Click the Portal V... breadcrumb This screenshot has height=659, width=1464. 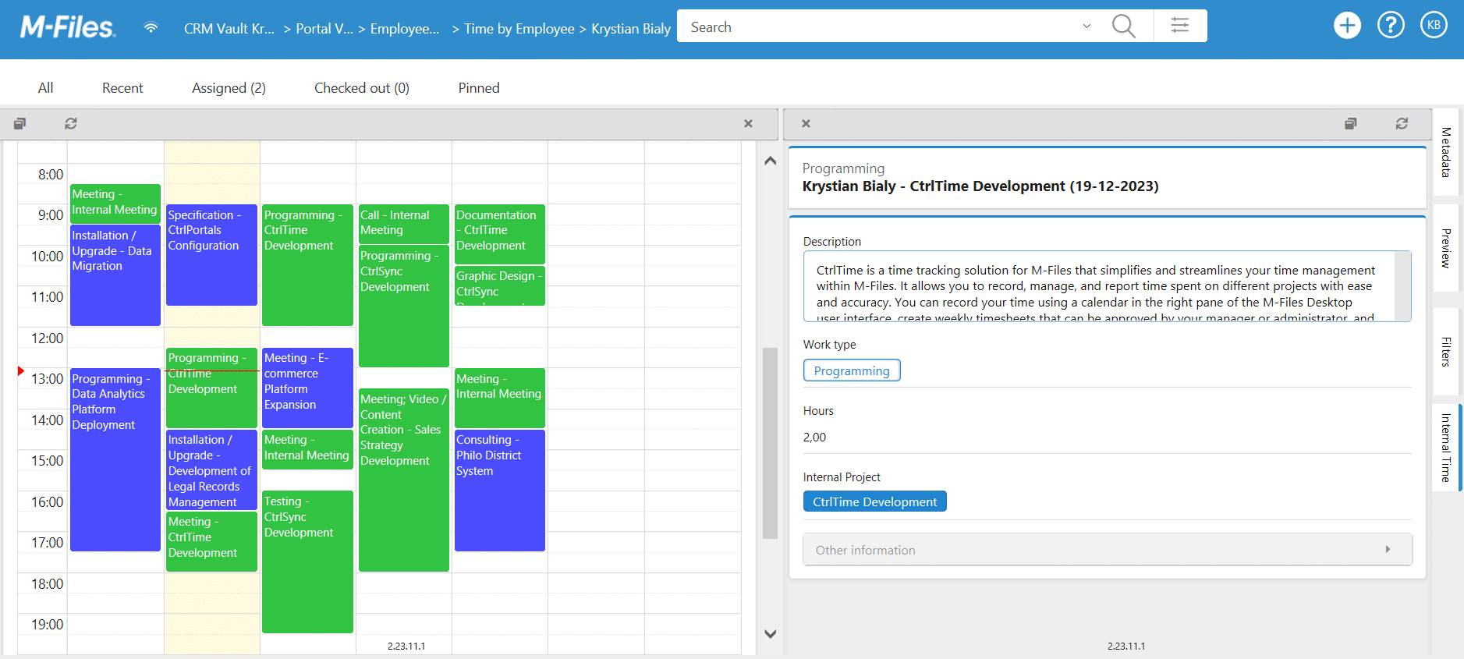324,29
